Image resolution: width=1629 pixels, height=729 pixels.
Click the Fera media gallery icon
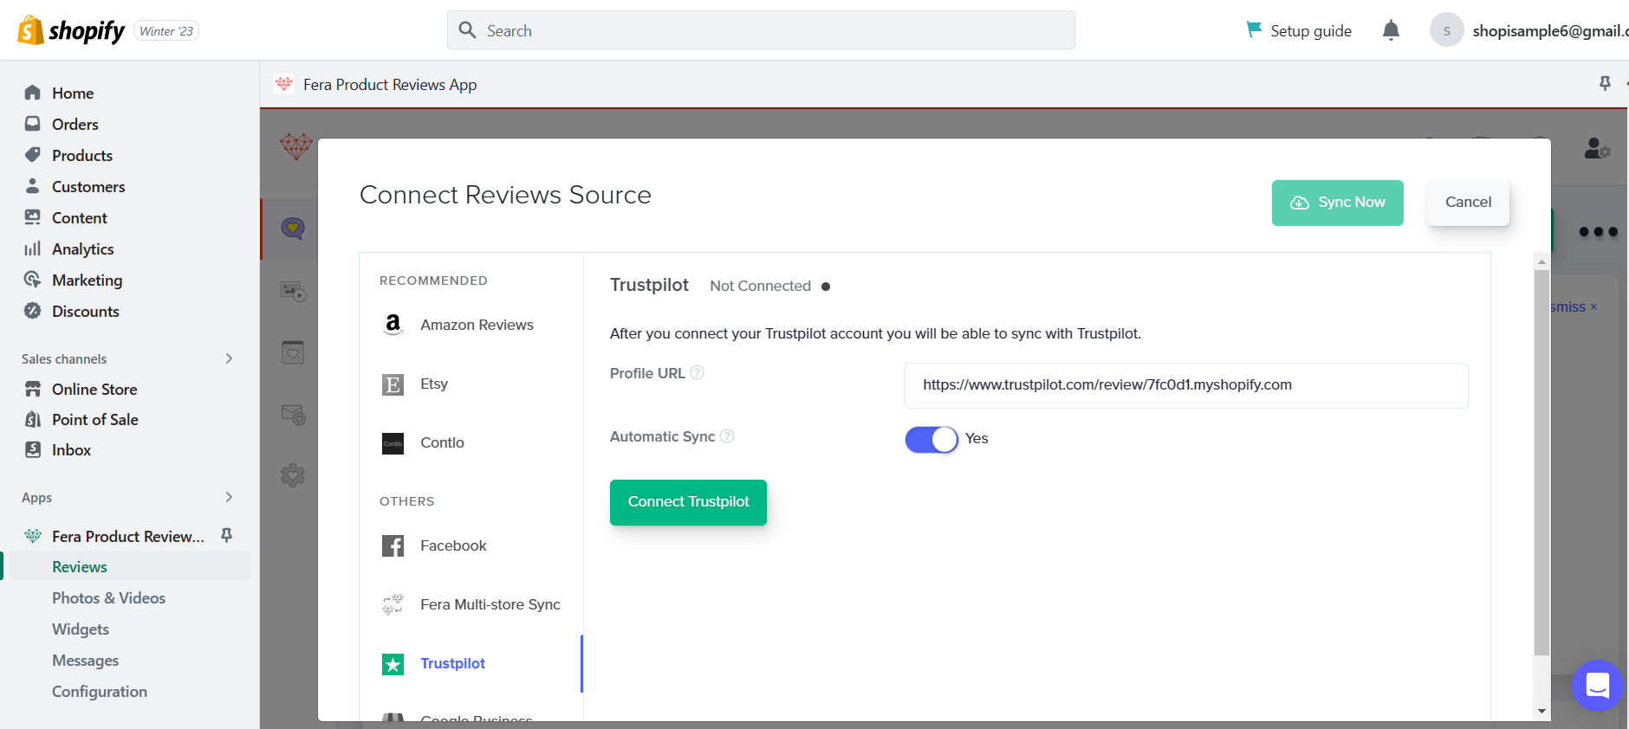pos(293,291)
